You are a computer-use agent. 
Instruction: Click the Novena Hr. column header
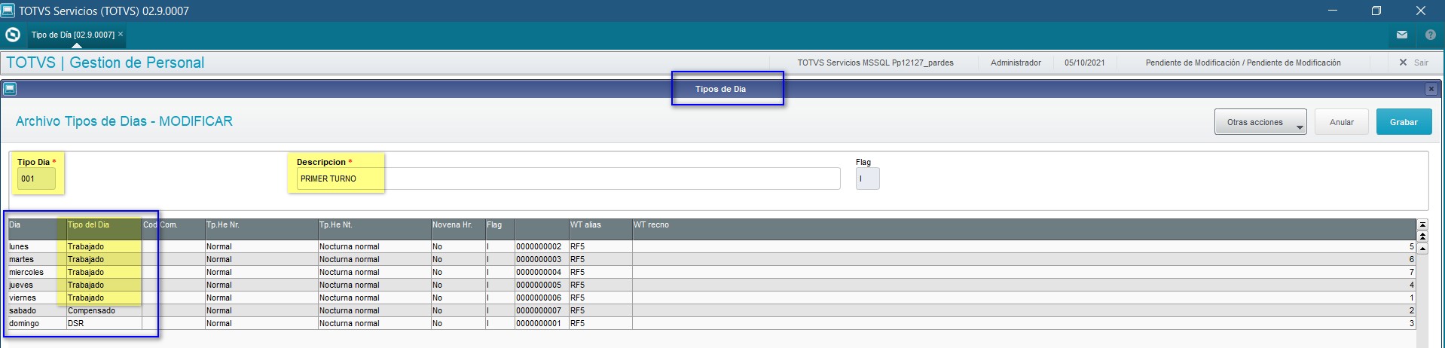(x=458, y=229)
